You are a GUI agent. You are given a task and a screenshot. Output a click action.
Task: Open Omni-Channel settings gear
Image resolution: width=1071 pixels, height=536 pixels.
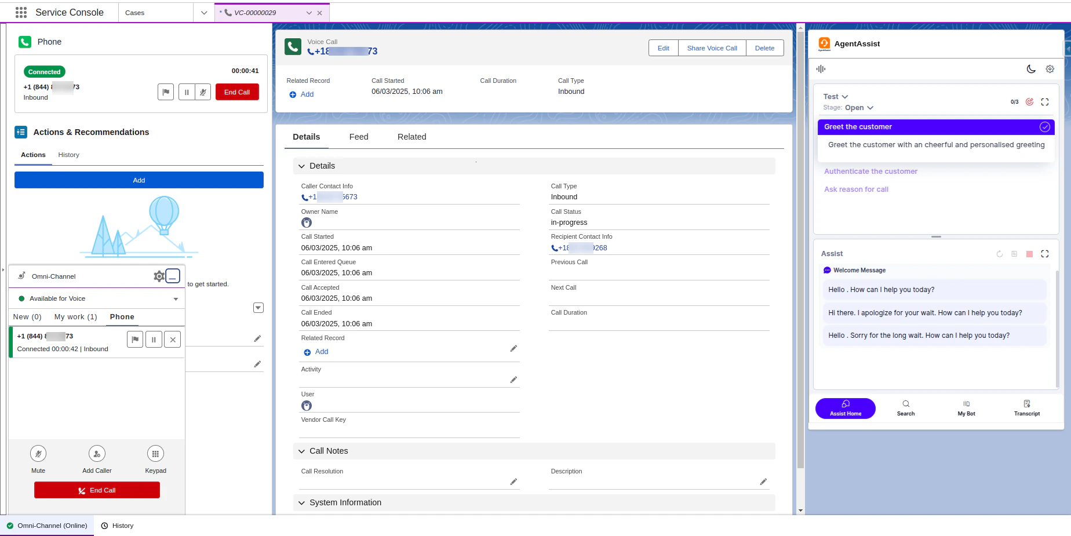click(x=159, y=276)
